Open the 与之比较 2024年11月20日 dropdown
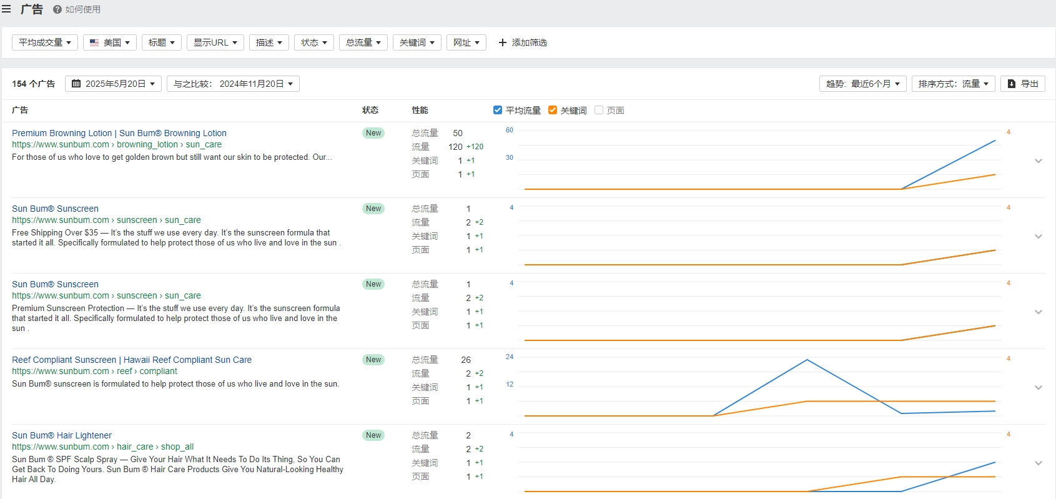The width and height of the screenshot is (1056, 499). pyautogui.click(x=233, y=84)
